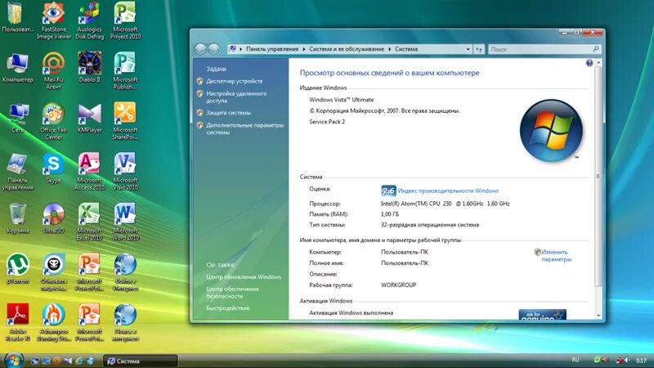The height and width of the screenshot is (368, 654).
Task: Open Настройка удаленного доступа link
Action: click(236, 96)
